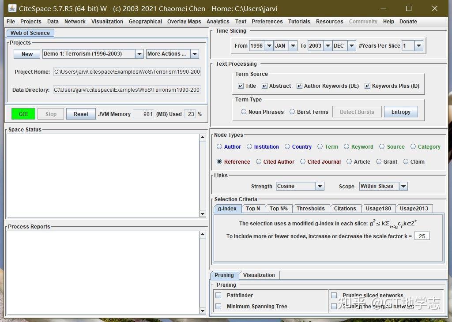This screenshot has width=452, height=322.
Task: Click the Reset button
Action: 81,114
